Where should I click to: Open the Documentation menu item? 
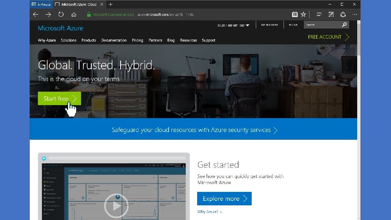(x=114, y=40)
